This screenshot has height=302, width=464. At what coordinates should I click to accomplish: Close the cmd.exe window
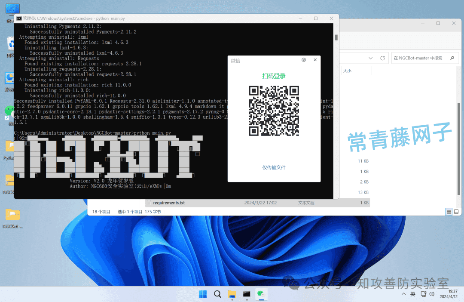(331, 18)
